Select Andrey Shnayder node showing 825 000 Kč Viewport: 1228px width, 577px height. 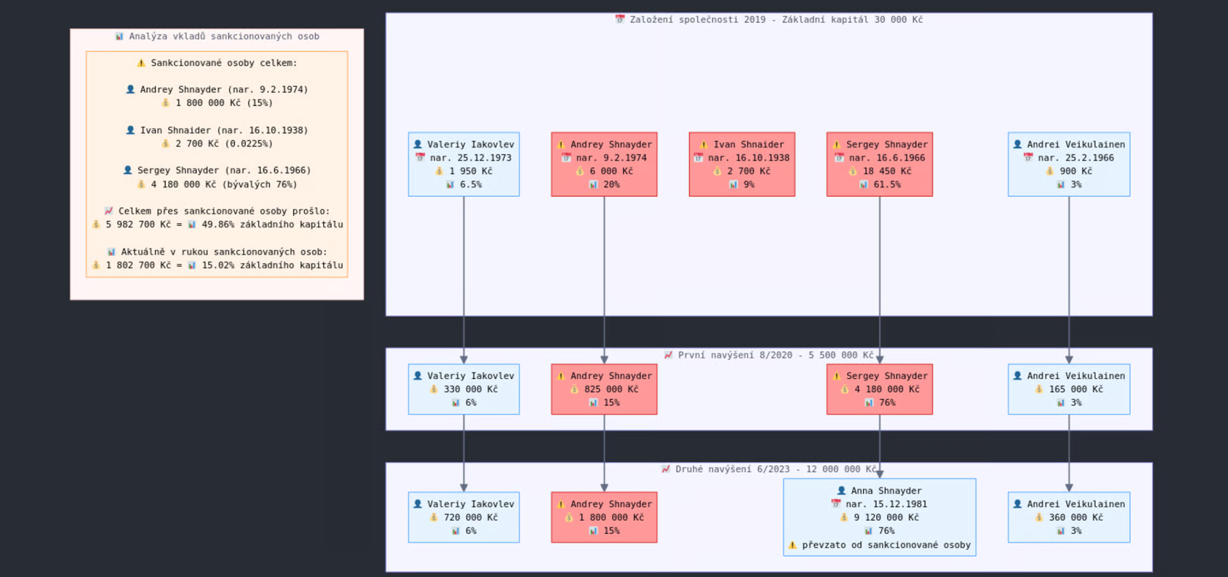coord(604,389)
